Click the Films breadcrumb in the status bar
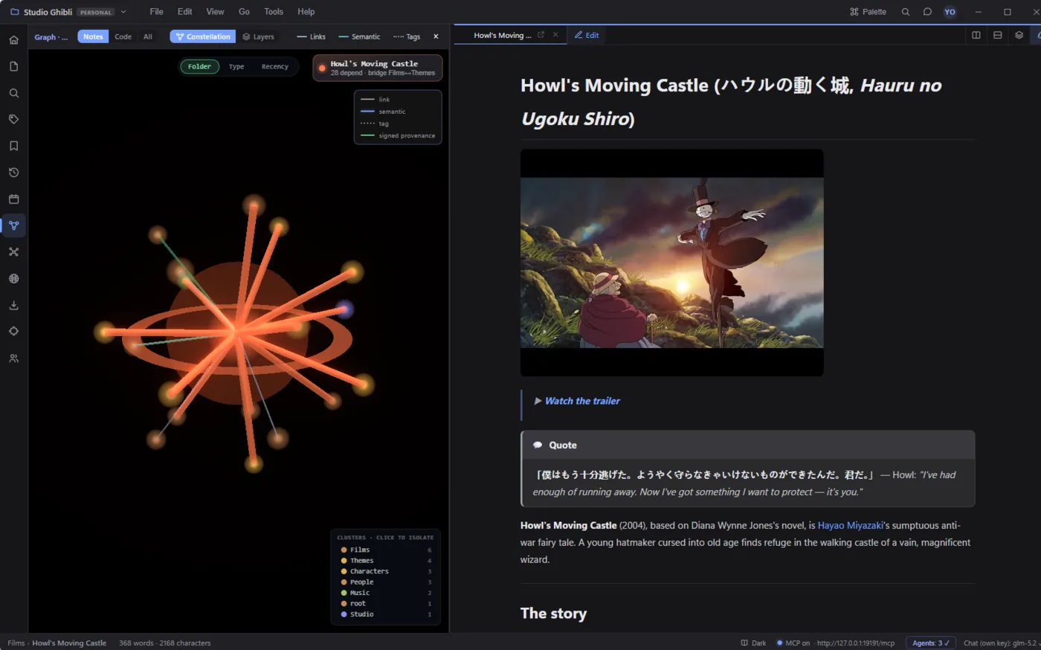 pyautogui.click(x=16, y=643)
